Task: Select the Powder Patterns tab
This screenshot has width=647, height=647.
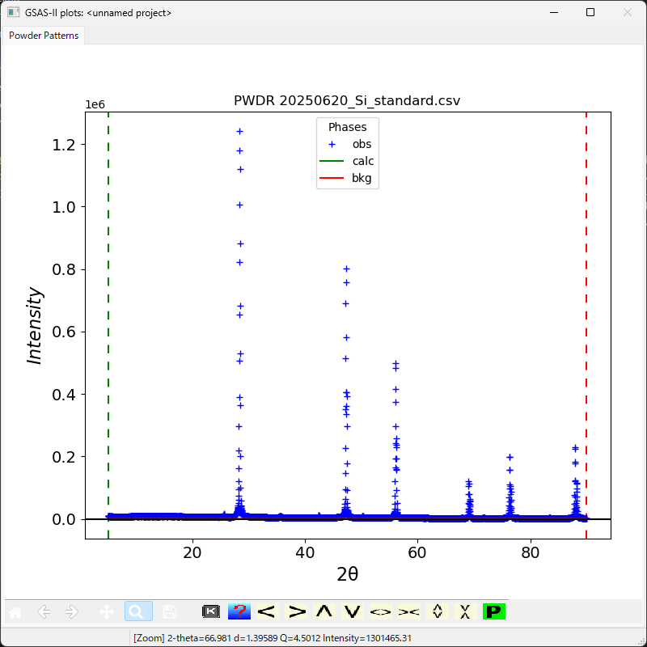Action: point(44,36)
